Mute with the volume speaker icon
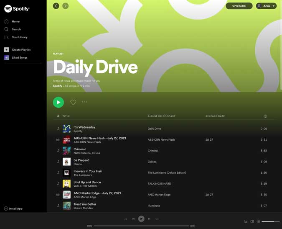This screenshot has height=229, width=282. pos(259,221)
